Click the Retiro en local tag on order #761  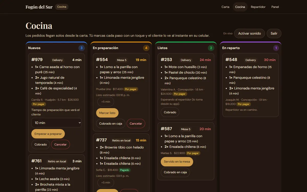point(57,161)
